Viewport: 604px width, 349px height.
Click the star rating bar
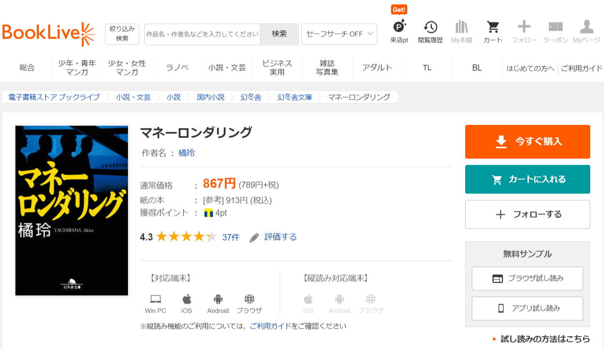click(x=186, y=237)
